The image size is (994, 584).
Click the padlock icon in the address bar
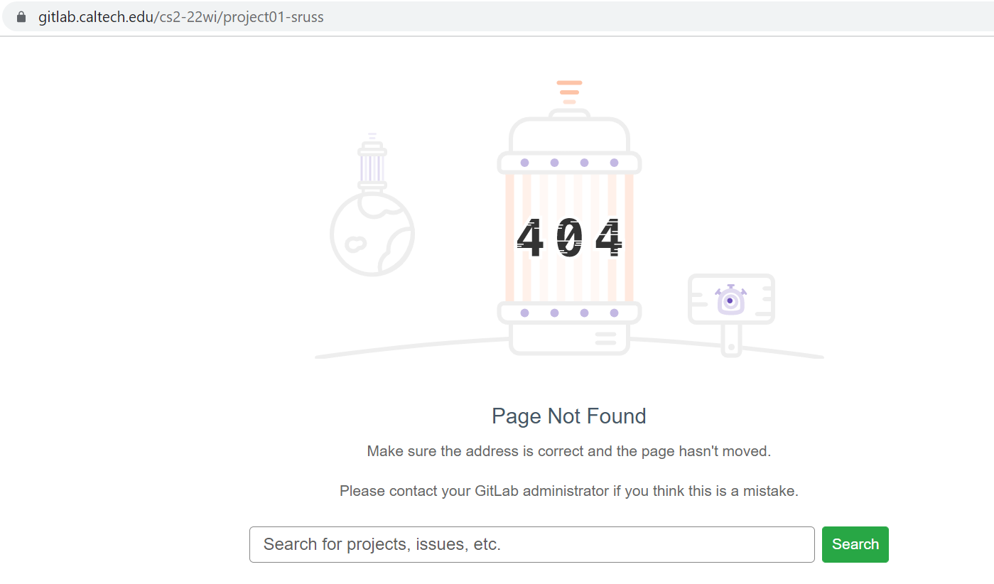[21, 17]
